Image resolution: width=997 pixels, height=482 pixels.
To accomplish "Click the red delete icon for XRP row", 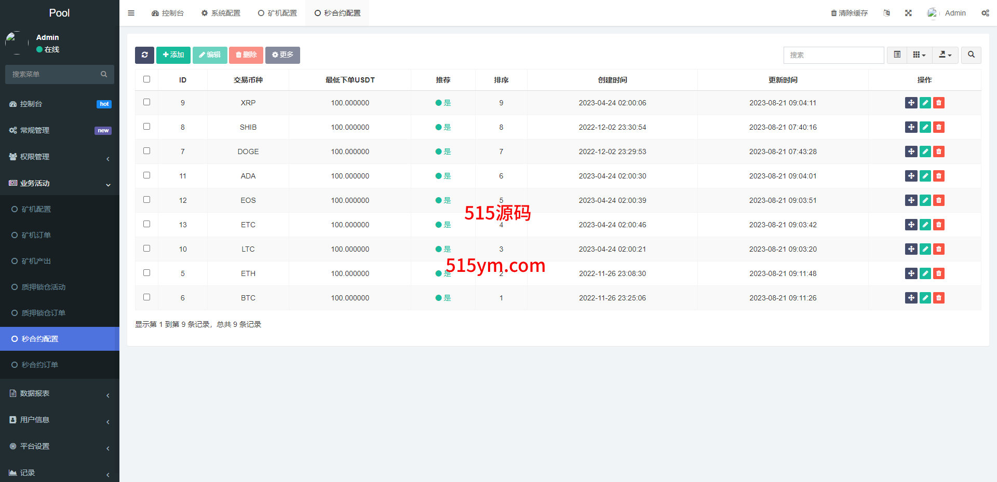I will click(x=938, y=103).
